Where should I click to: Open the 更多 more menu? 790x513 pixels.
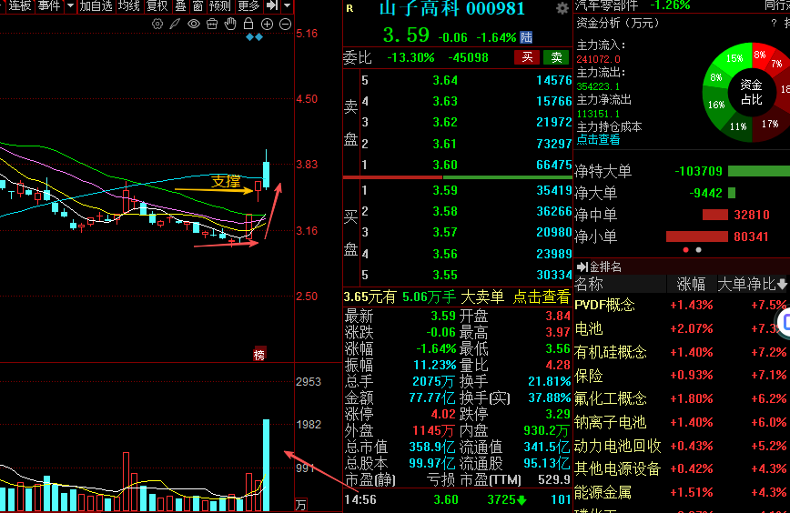[x=248, y=5]
